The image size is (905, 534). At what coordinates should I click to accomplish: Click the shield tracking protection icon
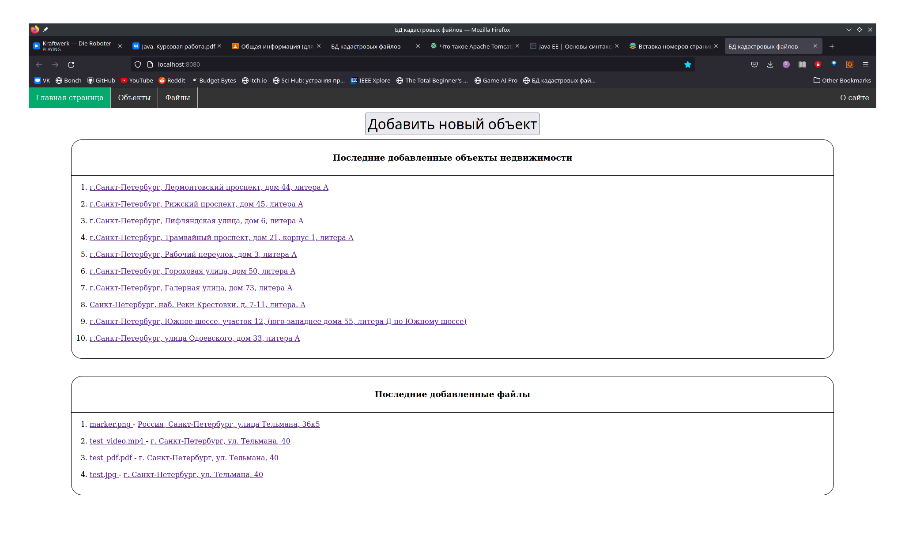(x=138, y=64)
